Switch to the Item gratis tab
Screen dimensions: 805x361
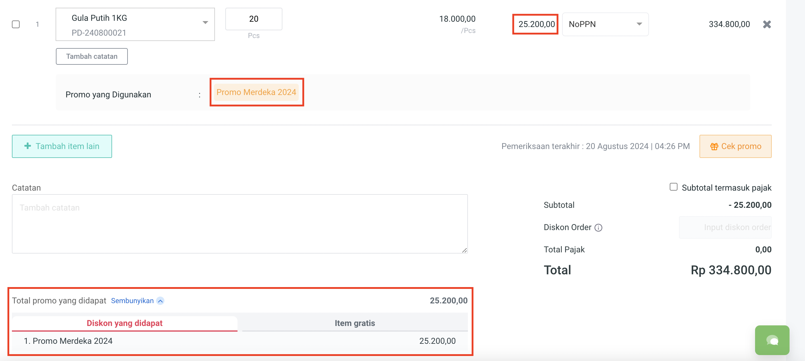pyautogui.click(x=355, y=323)
